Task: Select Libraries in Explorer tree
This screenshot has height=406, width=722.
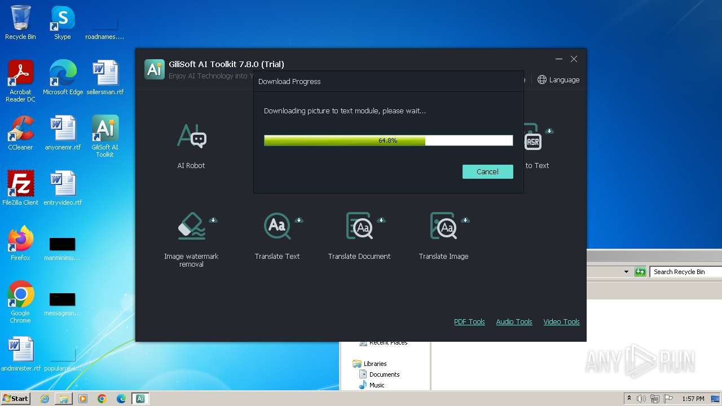Action: [370, 364]
